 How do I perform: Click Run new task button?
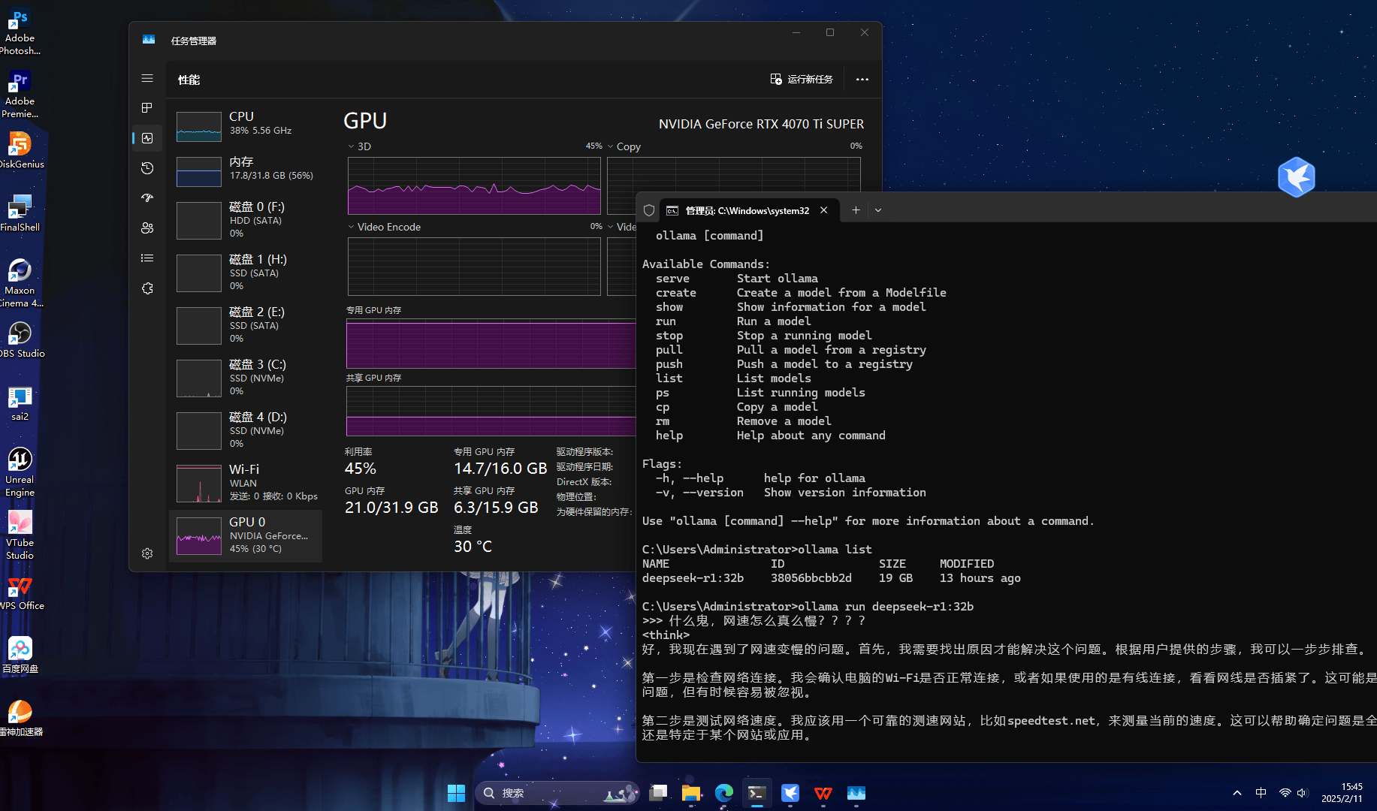(802, 79)
